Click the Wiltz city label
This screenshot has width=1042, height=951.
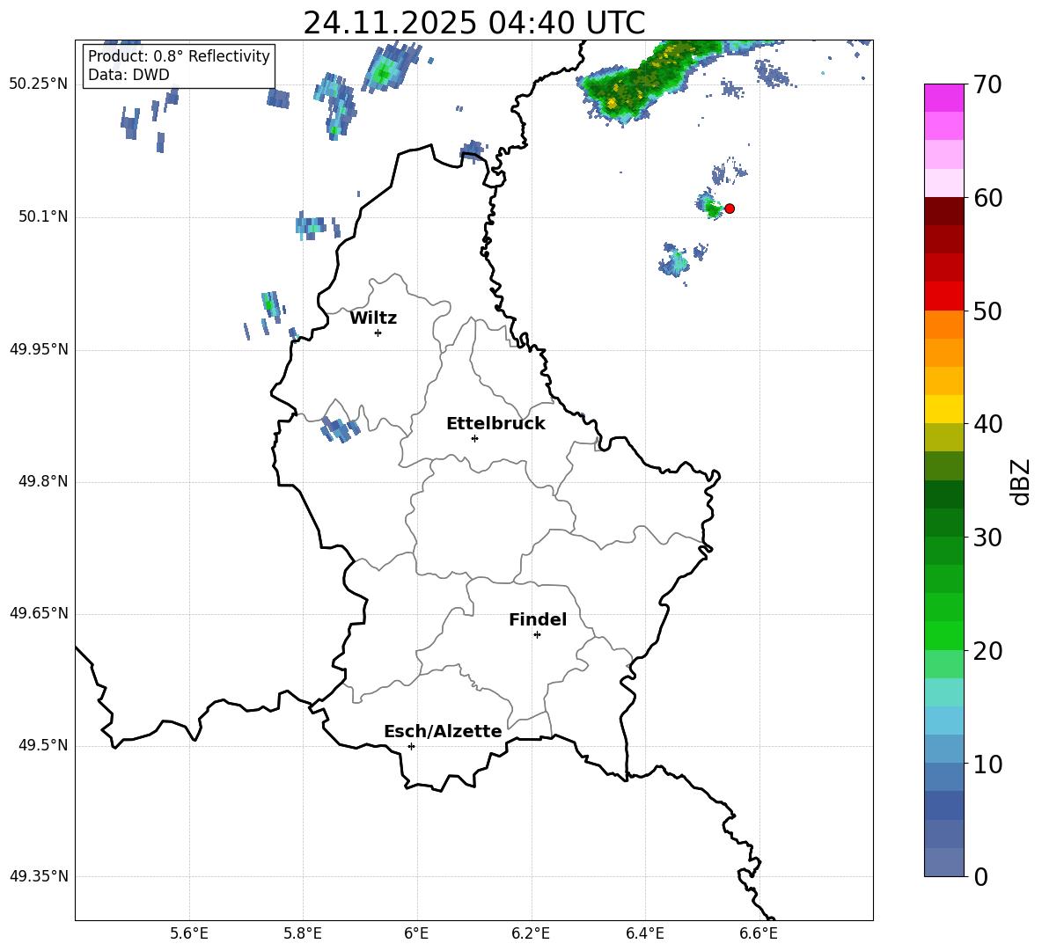[x=373, y=318]
